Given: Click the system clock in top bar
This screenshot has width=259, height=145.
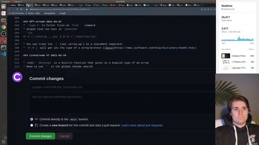Looking at the screenshot, I should pos(120,2).
